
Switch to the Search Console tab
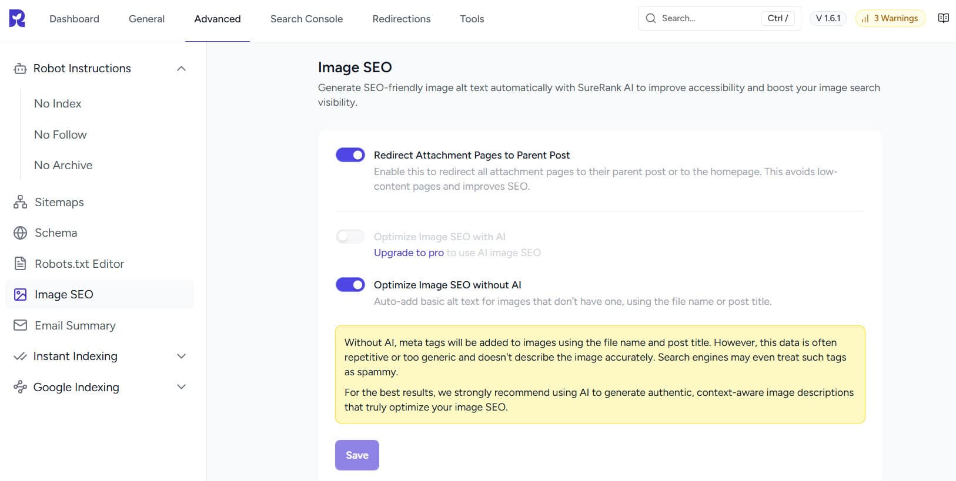[306, 19]
